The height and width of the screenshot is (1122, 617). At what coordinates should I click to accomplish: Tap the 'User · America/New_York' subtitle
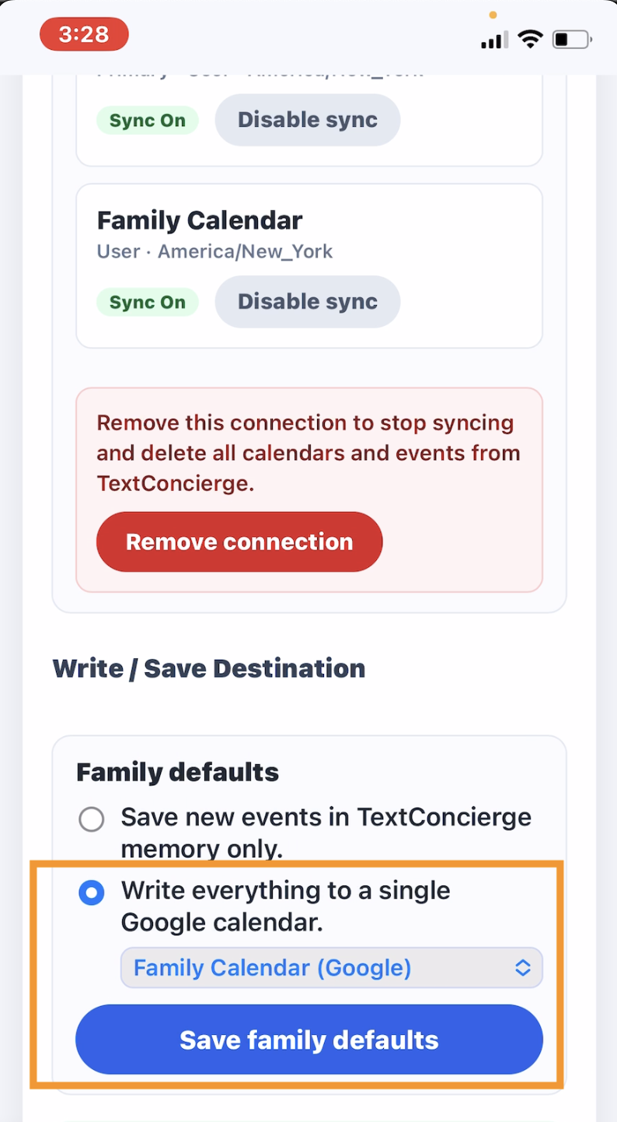pyautogui.click(x=214, y=252)
